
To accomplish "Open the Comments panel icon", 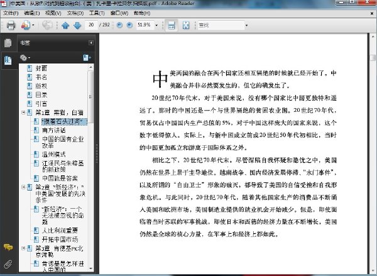I will point(8,247).
